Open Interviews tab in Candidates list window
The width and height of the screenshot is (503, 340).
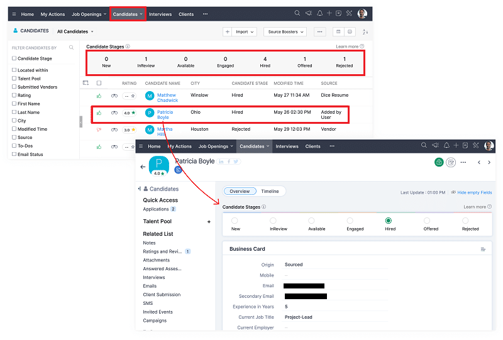tap(160, 14)
